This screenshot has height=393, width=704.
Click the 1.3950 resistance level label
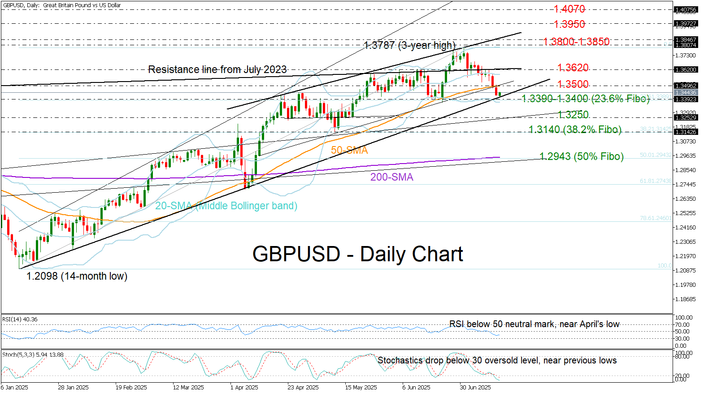569,24
